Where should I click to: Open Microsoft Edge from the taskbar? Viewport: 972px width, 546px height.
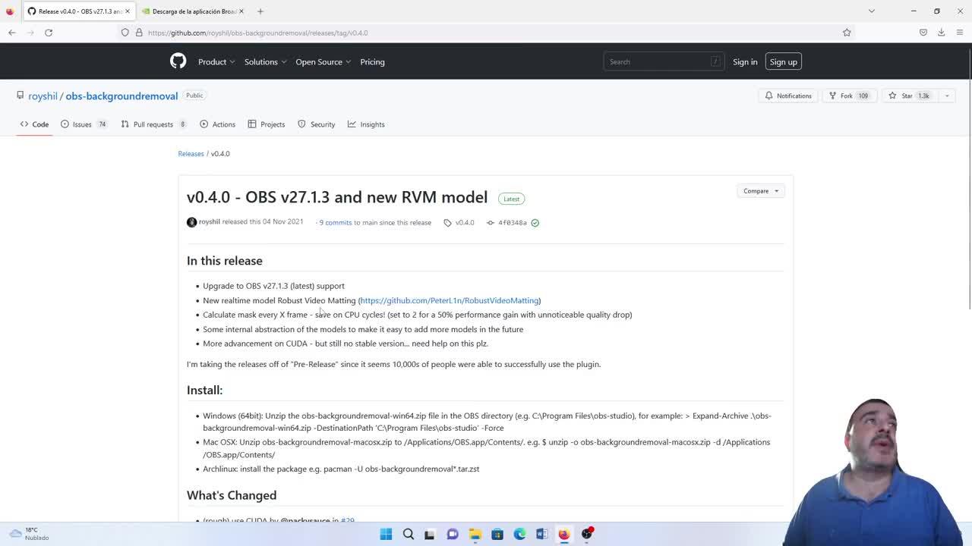(x=519, y=534)
